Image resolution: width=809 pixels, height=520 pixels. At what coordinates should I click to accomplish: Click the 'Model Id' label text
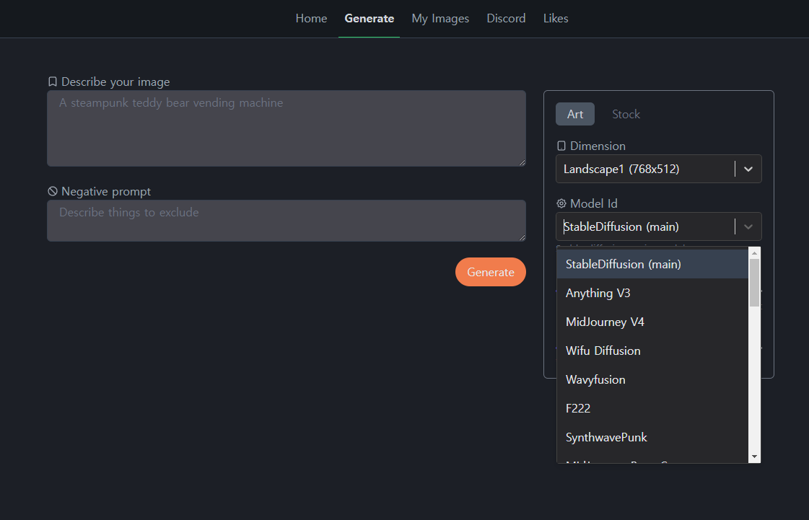pos(593,204)
